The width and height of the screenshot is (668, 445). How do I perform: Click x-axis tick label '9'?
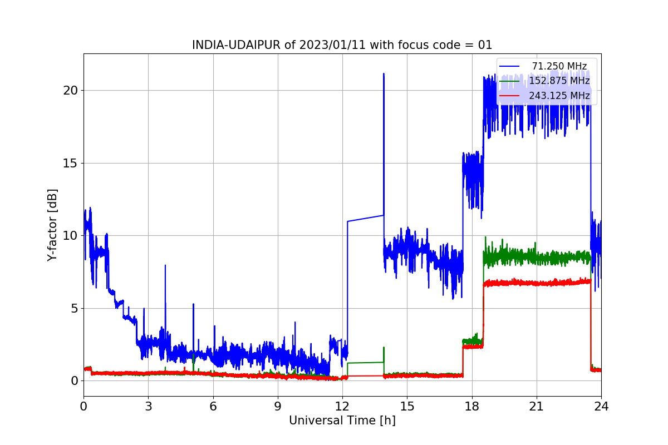278,406
